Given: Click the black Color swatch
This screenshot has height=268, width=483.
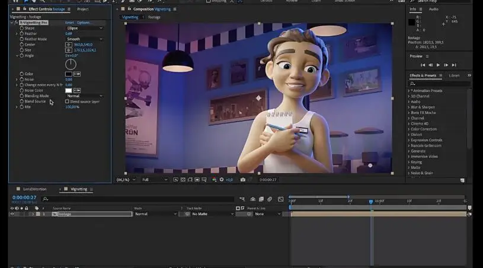Looking at the screenshot, I should 69,74.
